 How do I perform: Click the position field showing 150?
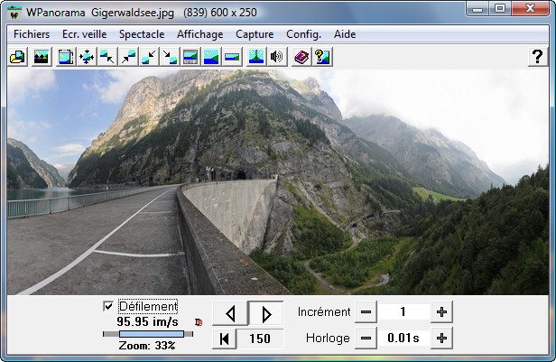click(260, 339)
